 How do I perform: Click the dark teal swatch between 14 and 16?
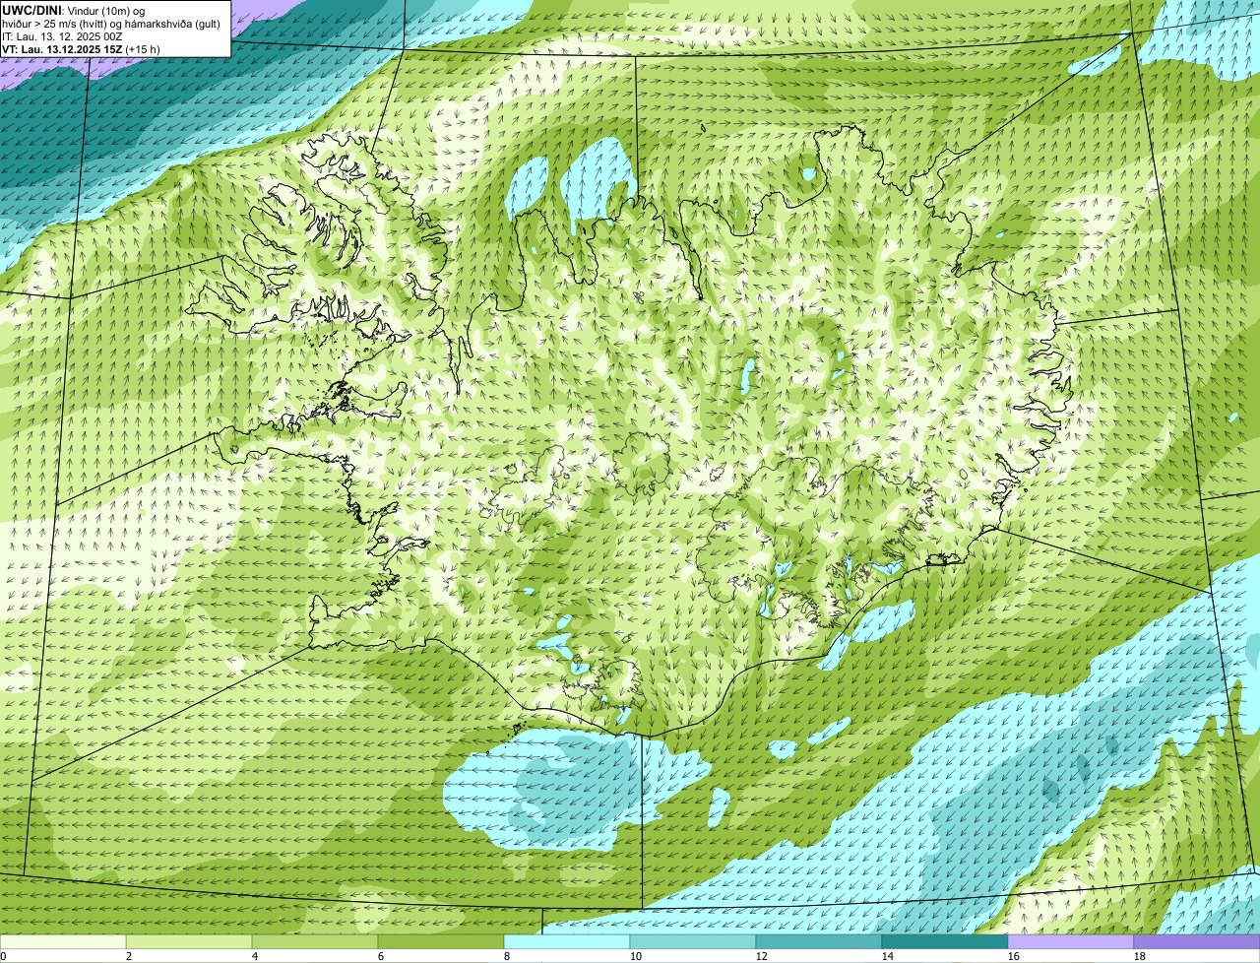[945, 941]
